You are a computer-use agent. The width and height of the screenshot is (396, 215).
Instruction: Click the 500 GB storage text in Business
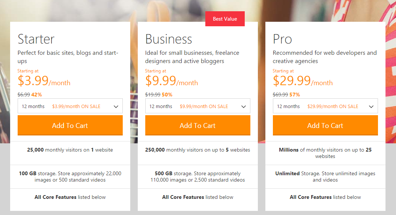tap(164, 173)
